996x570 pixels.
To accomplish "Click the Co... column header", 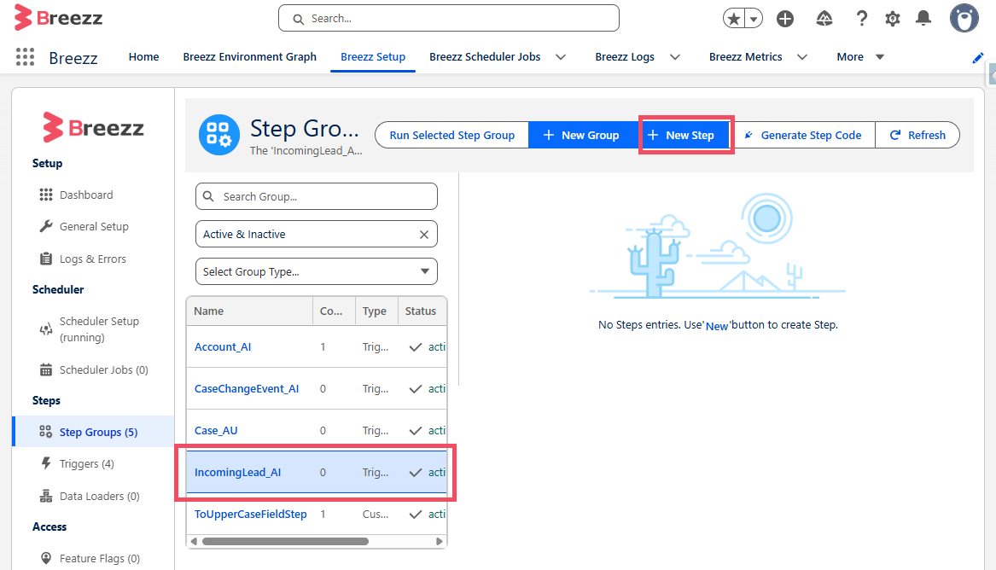I will 334,311.
